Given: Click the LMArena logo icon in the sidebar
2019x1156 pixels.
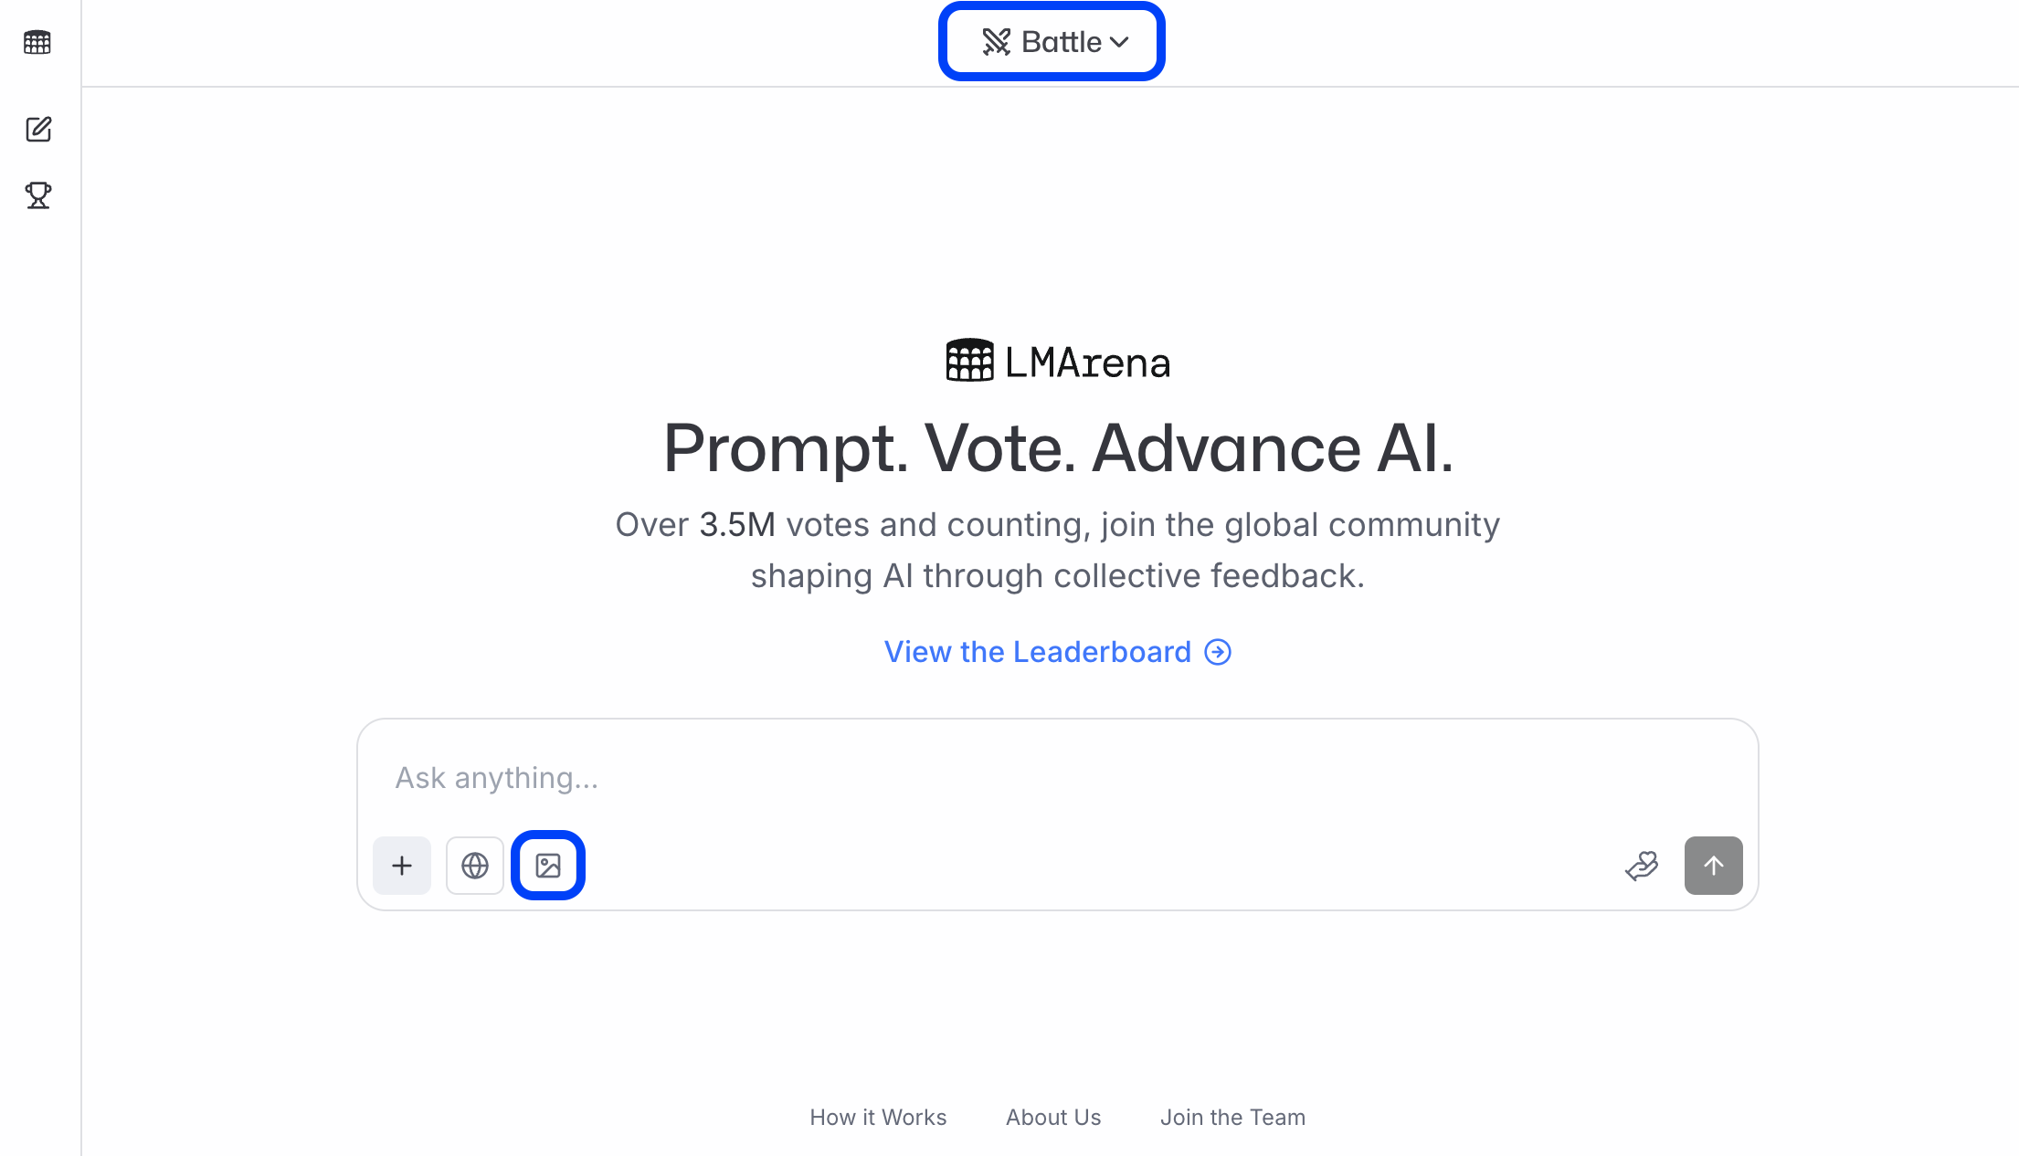Looking at the screenshot, I should [x=37, y=42].
